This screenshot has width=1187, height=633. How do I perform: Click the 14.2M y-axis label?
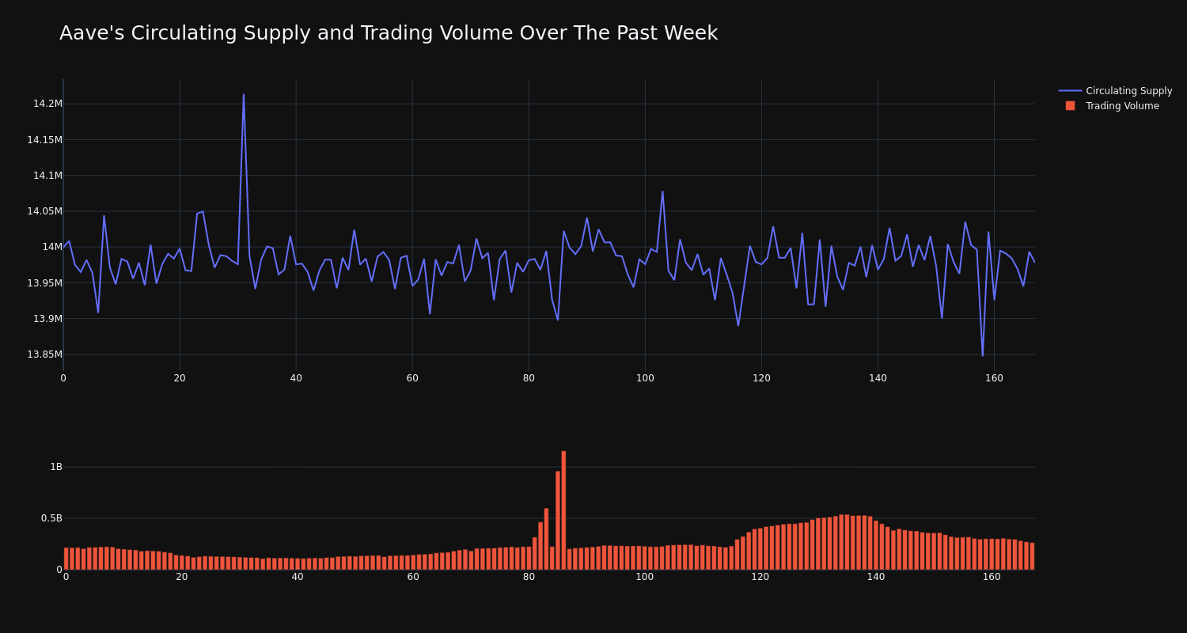pyautogui.click(x=47, y=104)
